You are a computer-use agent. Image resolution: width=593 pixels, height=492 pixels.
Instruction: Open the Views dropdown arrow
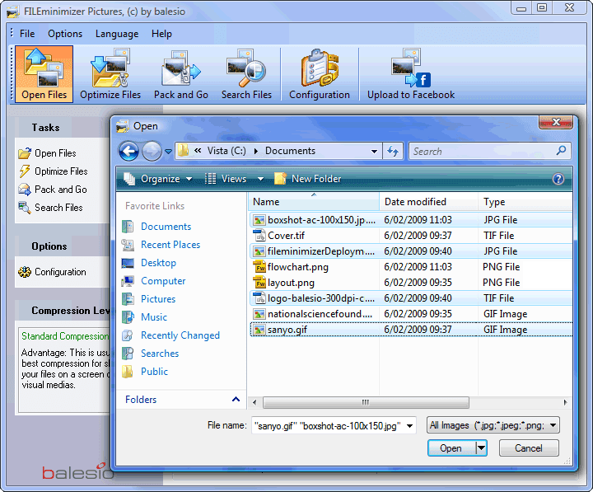click(260, 179)
